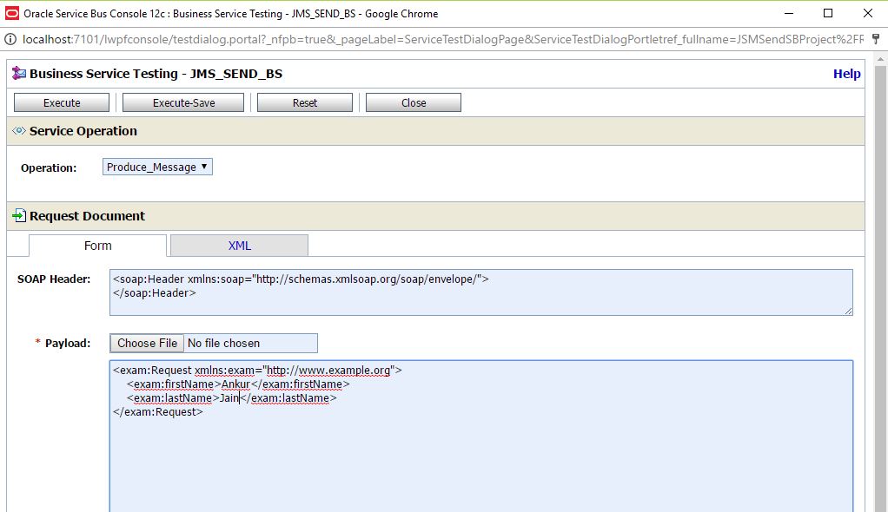Click the Execute-Save button
This screenshot has height=512, width=888.
tap(183, 102)
